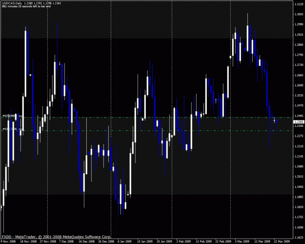
Task: Click the 1.2925 price scale label
Action: click(x=299, y=35)
